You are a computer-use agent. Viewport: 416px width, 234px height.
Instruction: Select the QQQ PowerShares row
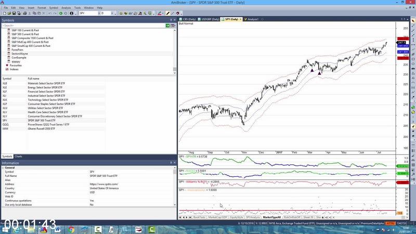point(53,124)
